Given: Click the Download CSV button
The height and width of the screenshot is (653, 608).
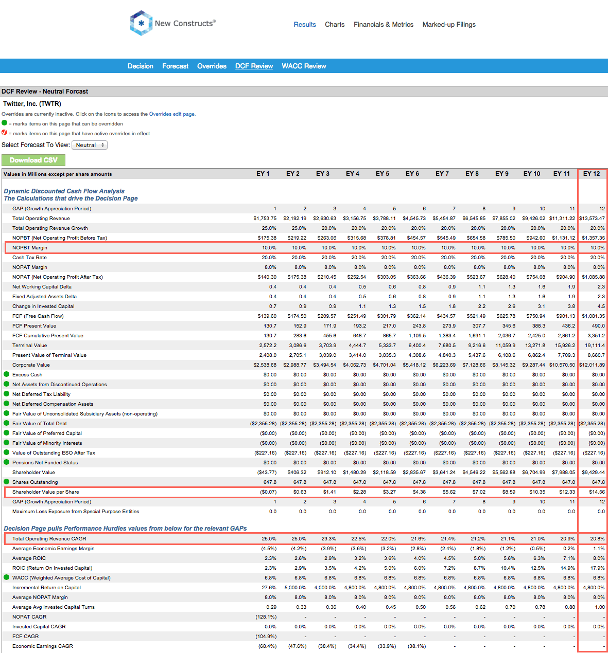Looking at the screenshot, I should [33, 160].
